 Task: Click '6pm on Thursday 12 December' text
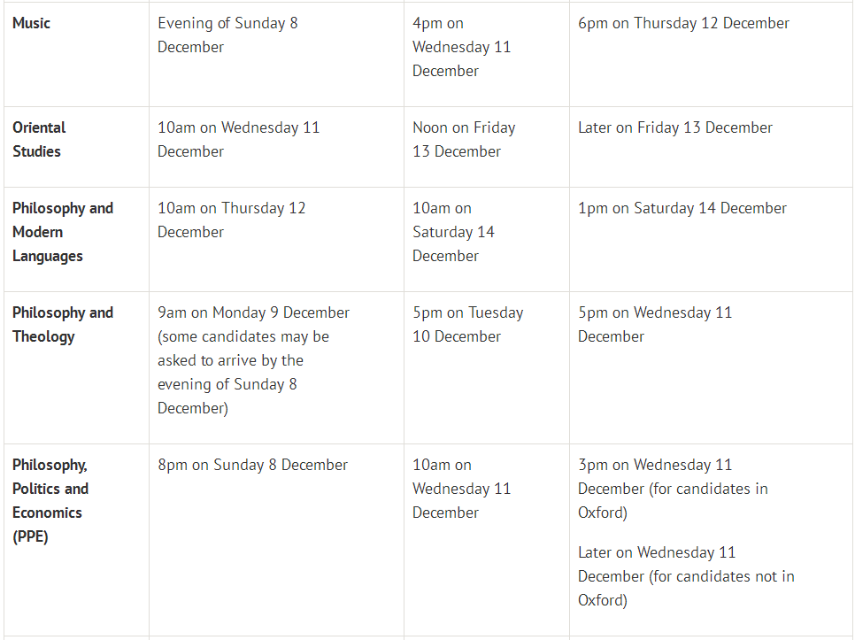[683, 24]
